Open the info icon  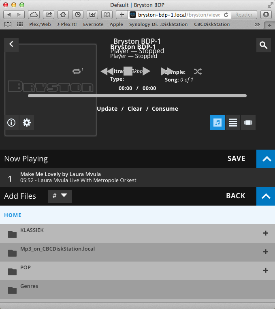pos(11,122)
